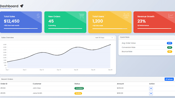
Task: Click the Status column header
Action: tap(77, 84)
